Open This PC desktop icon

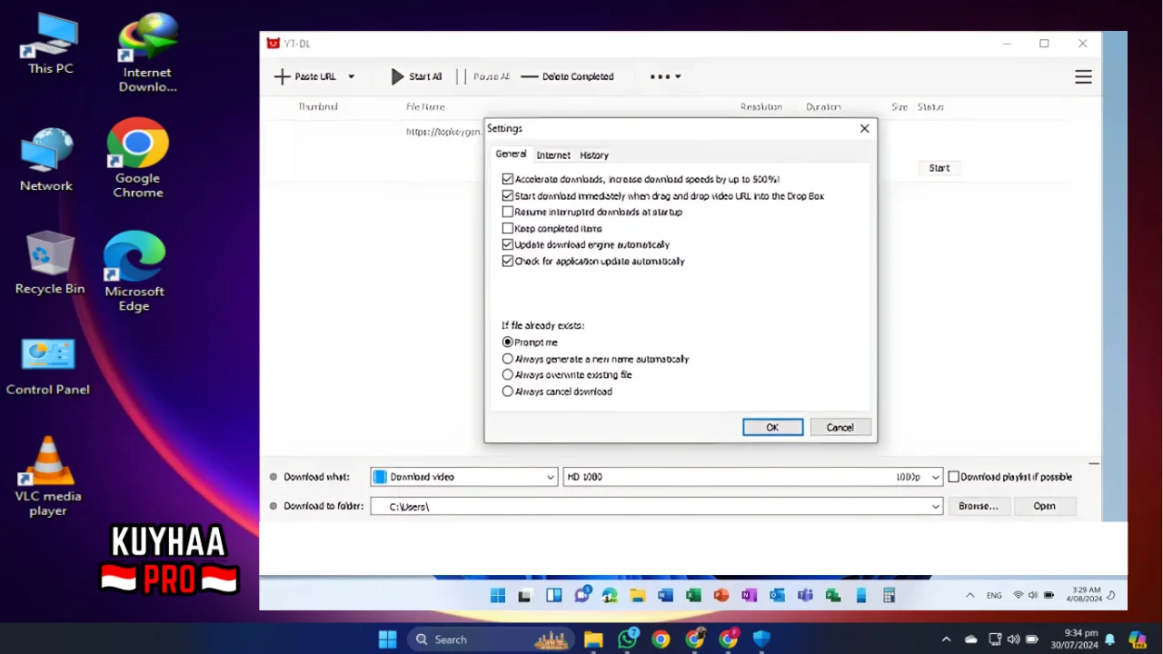(51, 45)
